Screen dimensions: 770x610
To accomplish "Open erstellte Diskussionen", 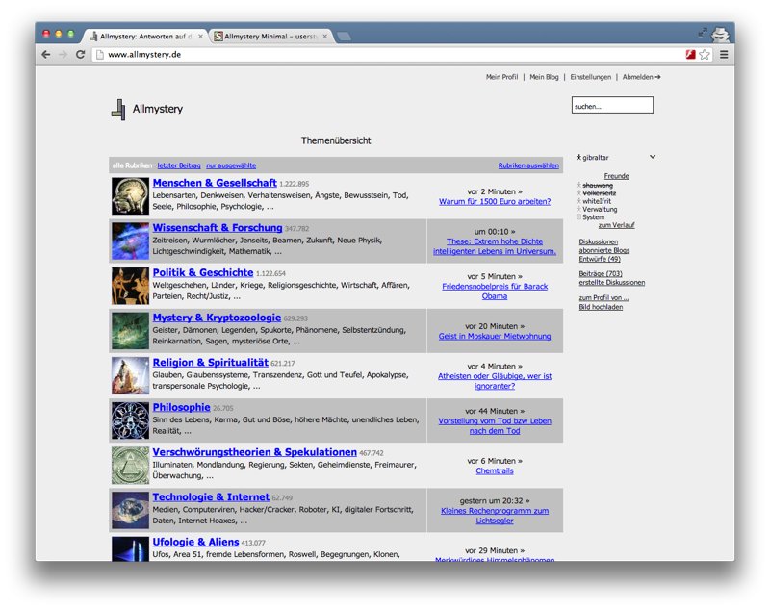I will [x=612, y=283].
